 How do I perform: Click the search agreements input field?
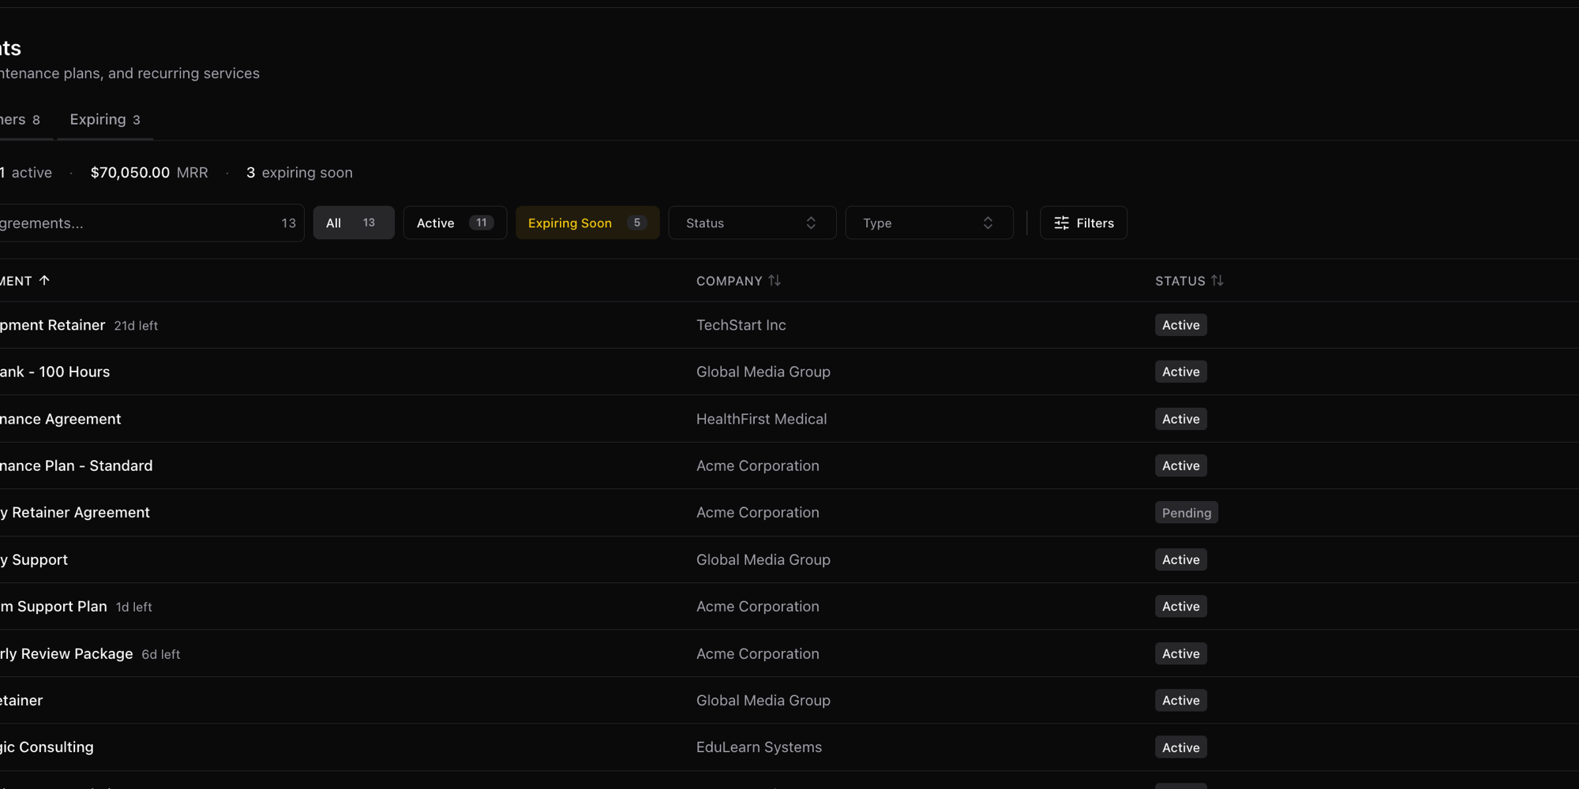click(134, 223)
